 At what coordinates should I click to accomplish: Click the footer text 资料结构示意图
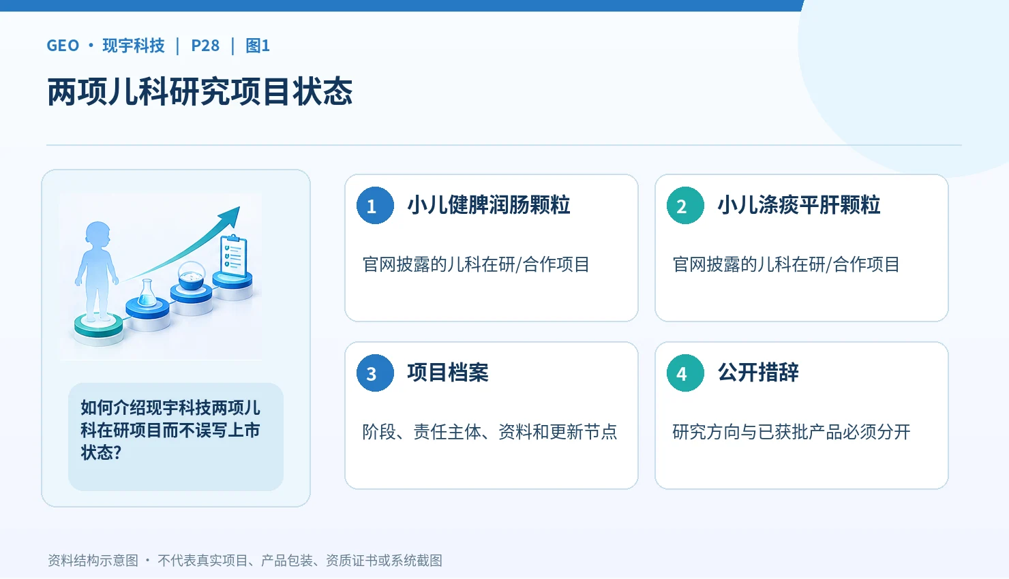[x=93, y=561]
